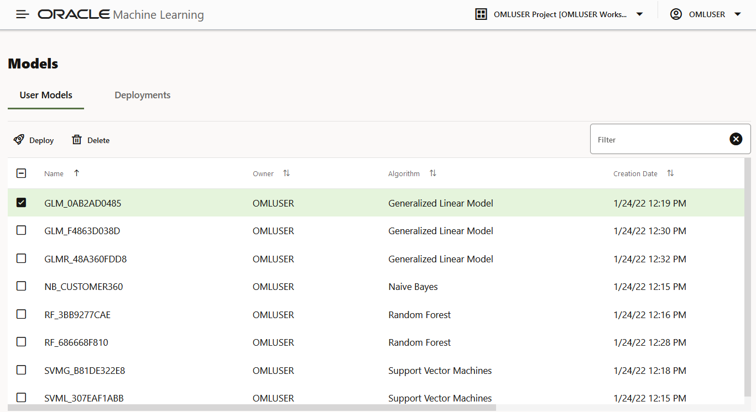Toggle the select-all header checkbox
This screenshot has height=412, width=756.
point(21,173)
